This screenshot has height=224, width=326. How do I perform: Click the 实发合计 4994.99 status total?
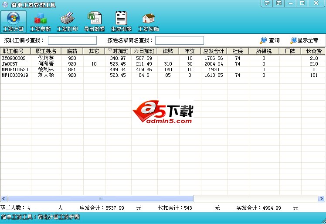258,208
